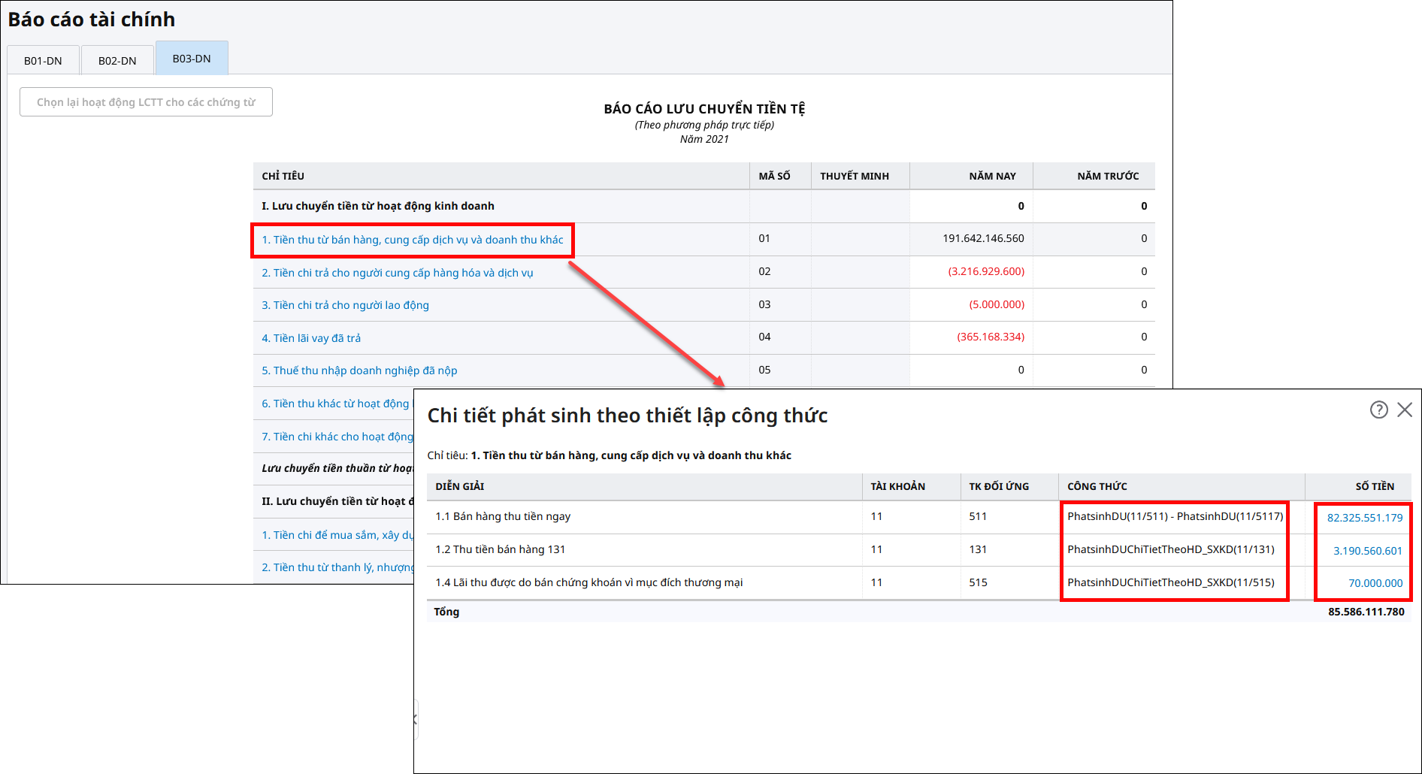Open 'Tiền chi trả cho người lao động' link
Screen dimensions: 1422x774
point(345,305)
